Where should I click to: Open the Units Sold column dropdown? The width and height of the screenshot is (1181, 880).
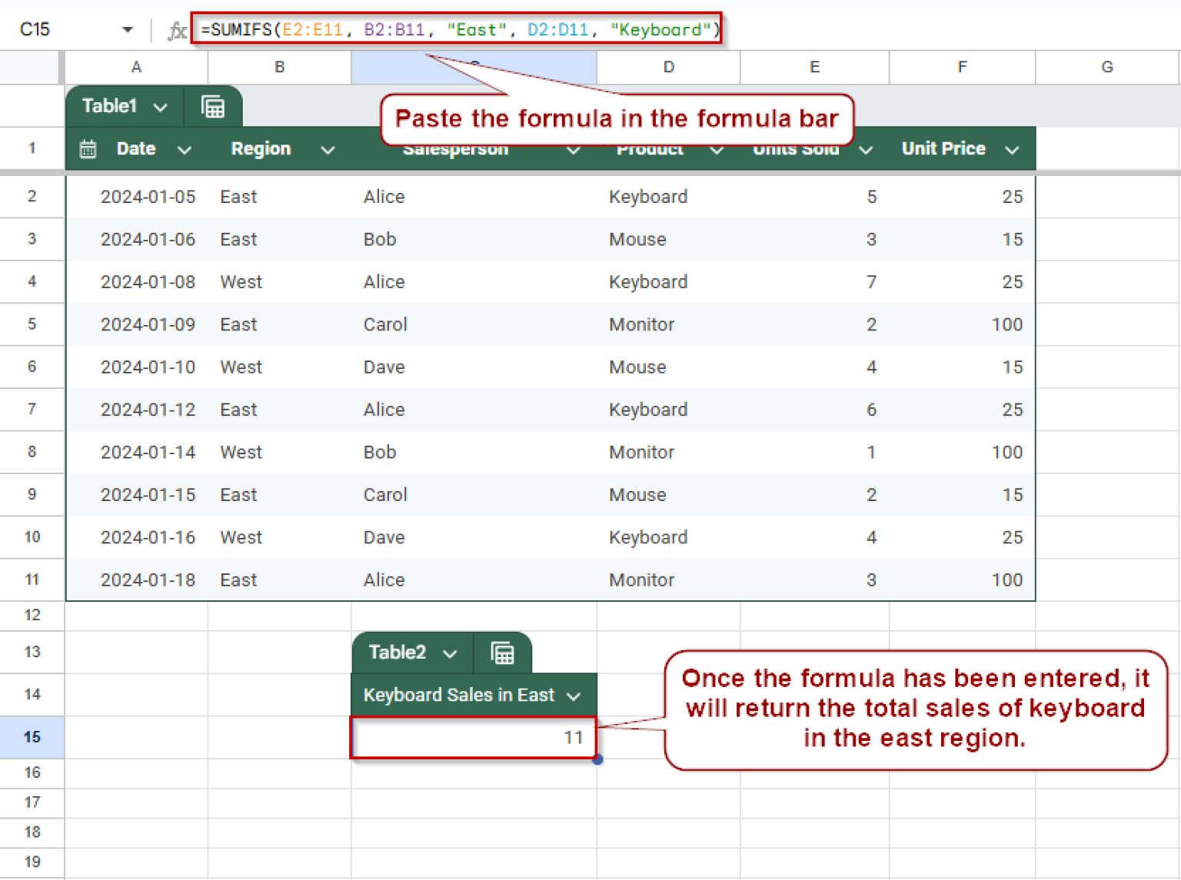click(866, 150)
